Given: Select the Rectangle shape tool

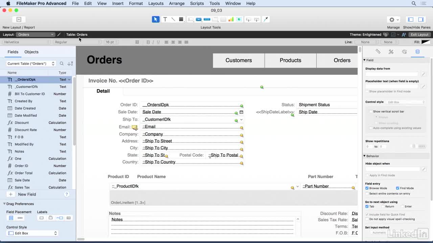Looking at the screenshot, I should 181,19.
